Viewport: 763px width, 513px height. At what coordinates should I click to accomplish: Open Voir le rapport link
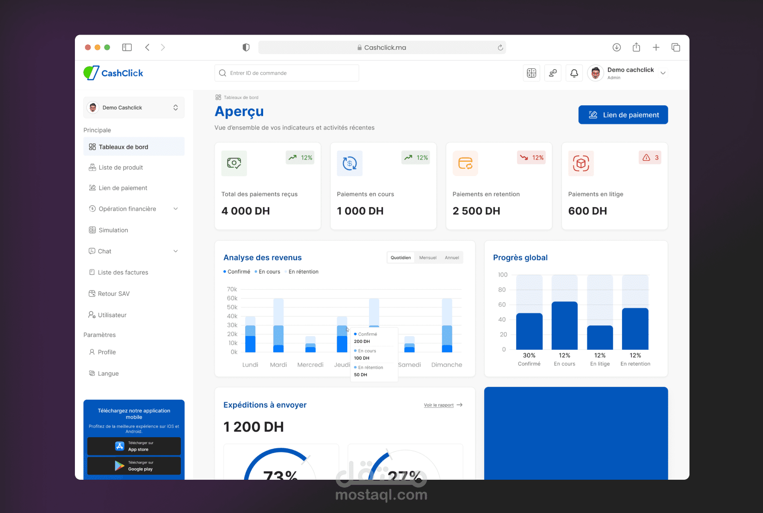[443, 405]
